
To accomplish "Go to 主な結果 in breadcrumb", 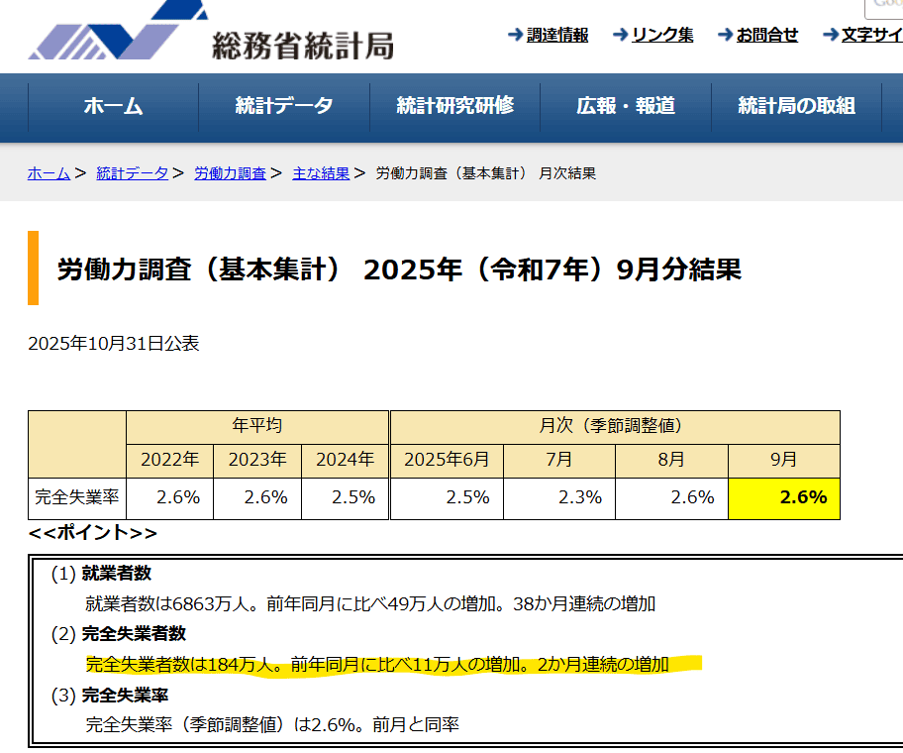I will coord(321,173).
